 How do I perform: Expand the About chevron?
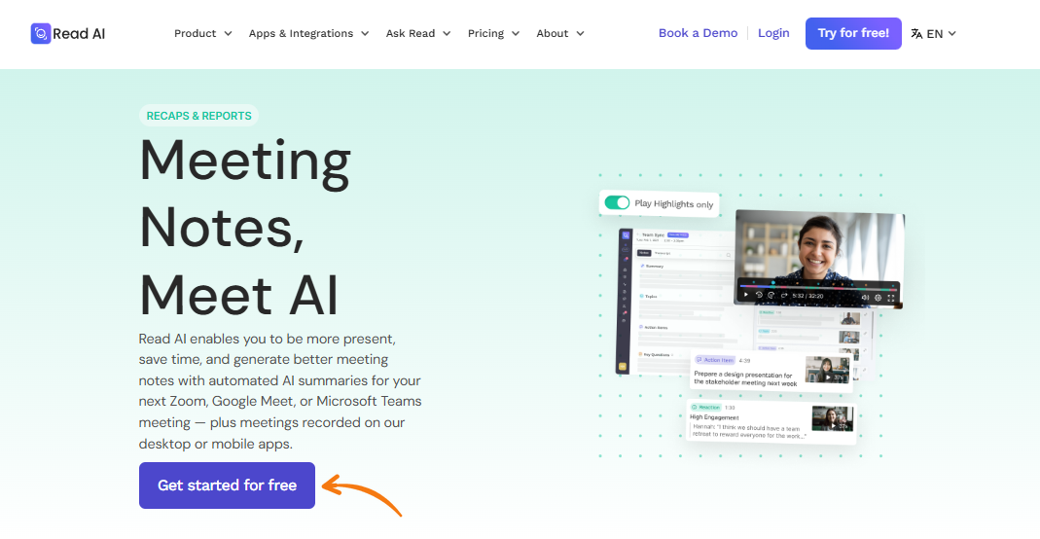point(580,34)
